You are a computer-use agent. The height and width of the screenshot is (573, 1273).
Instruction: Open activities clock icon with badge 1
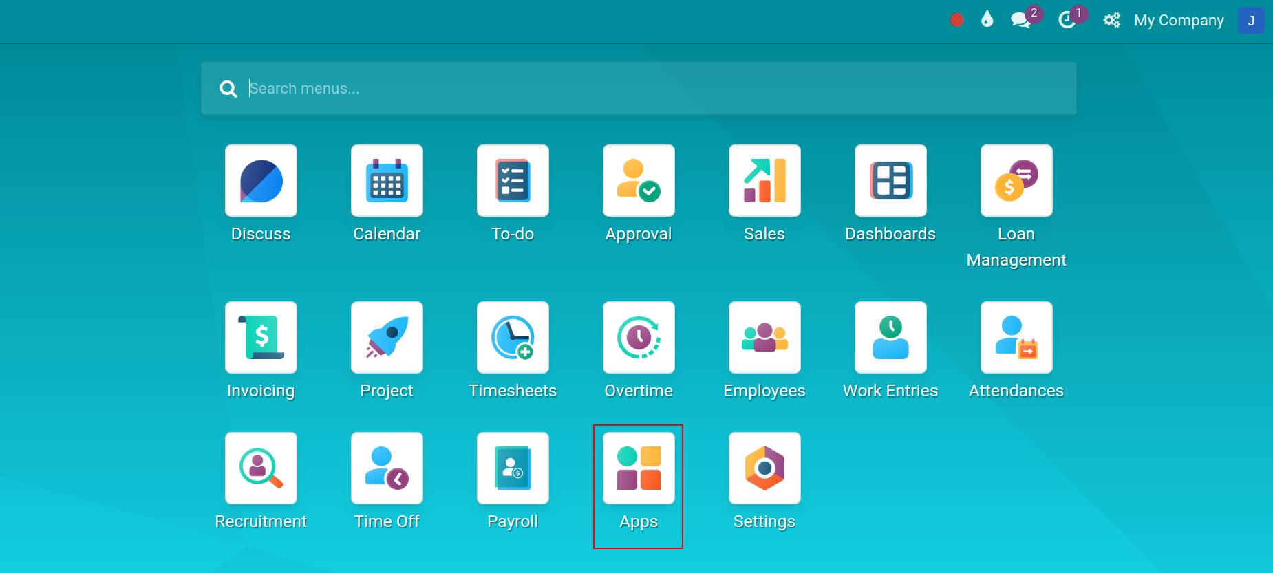tap(1067, 20)
